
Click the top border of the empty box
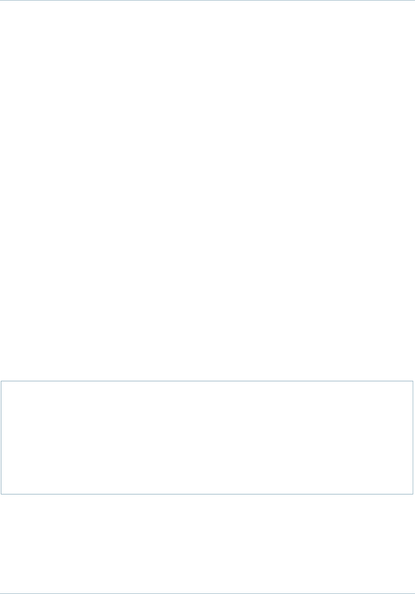207,381
